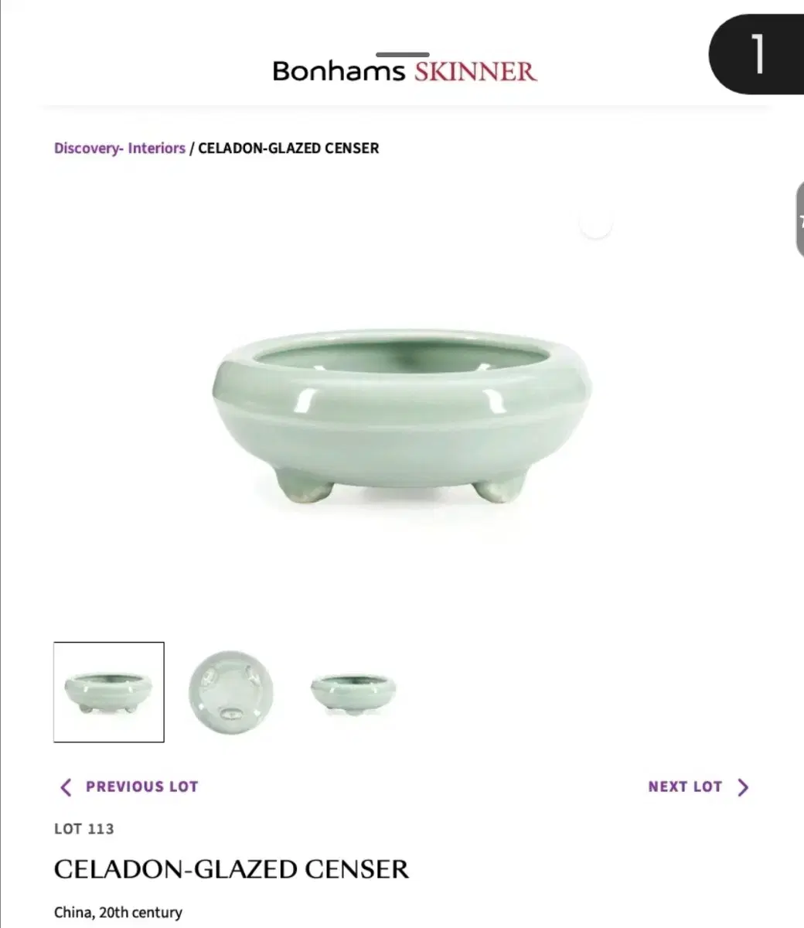Go to the PREVIOUS LOT

pos(129,787)
